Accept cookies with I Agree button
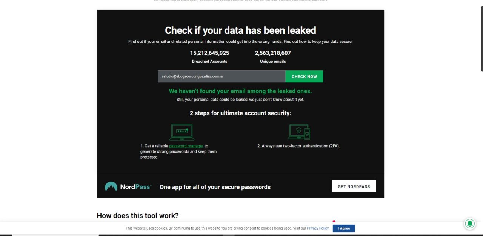483x236 pixels. [344, 228]
